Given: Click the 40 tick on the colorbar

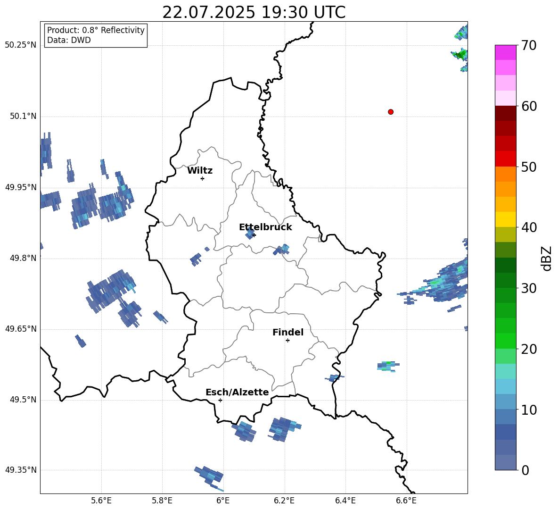Looking at the screenshot, I should click(x=529, y=227).
